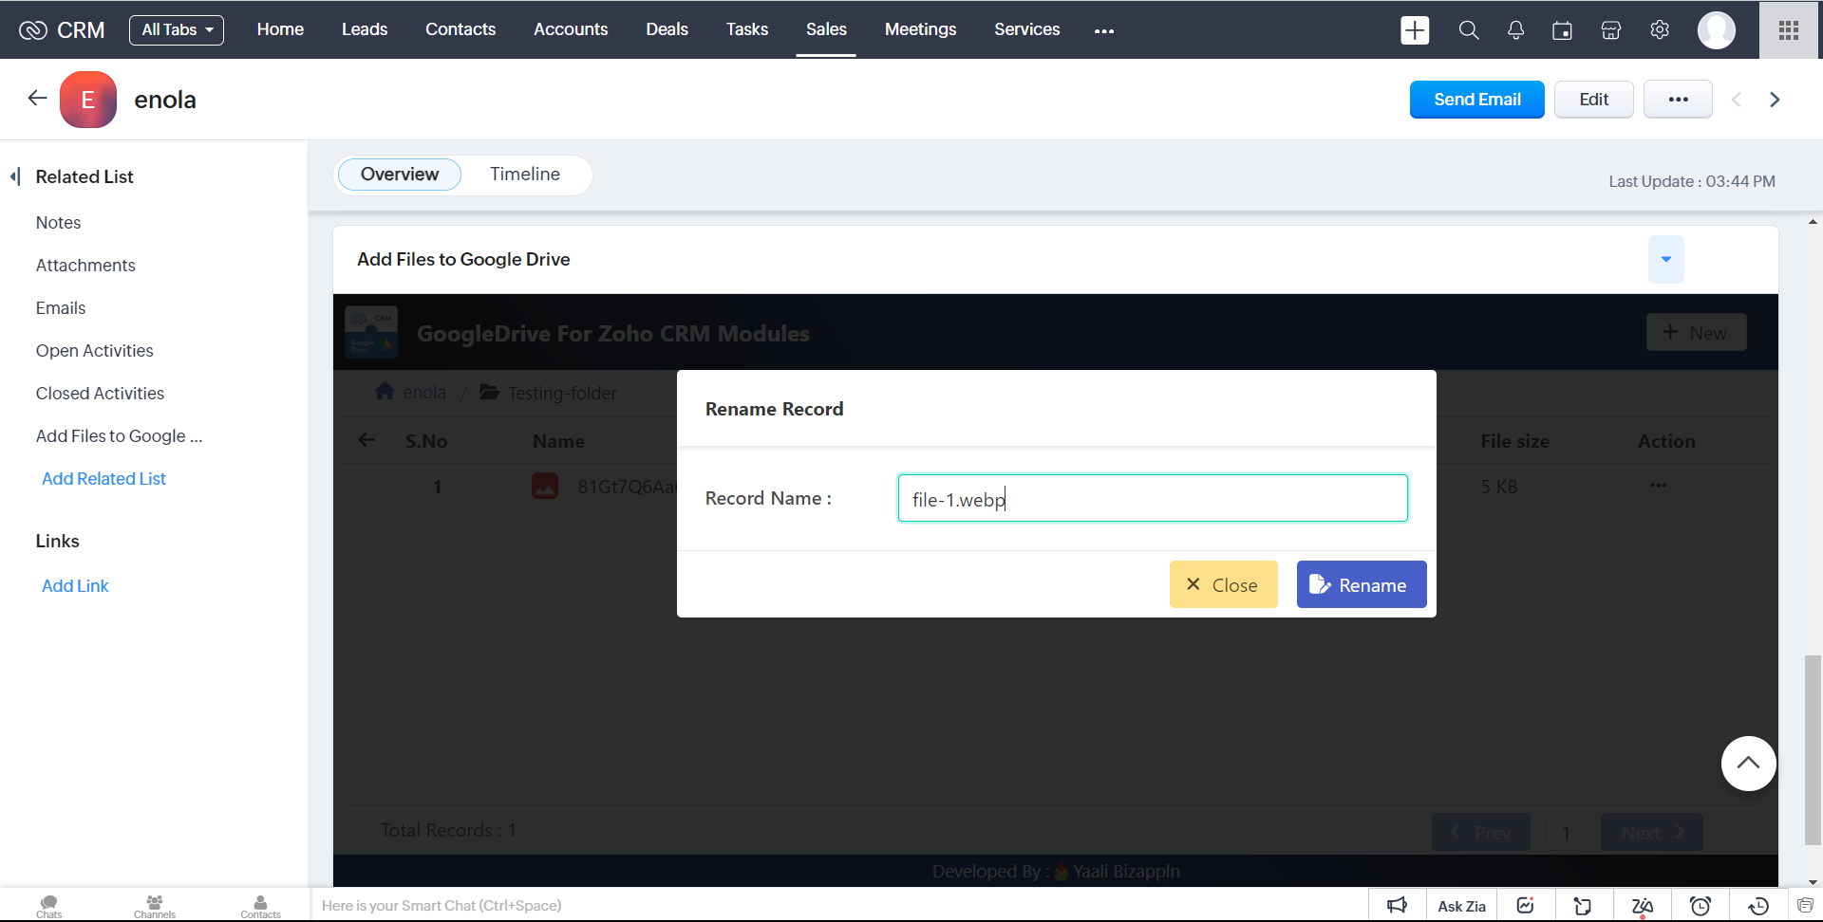Open the apps grid launcher icon

coord(1789,30)
